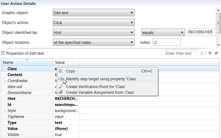Open the Object identified by Hint dropdown
Viewport: 221px width, 138px height.
(x=94, y=32)
